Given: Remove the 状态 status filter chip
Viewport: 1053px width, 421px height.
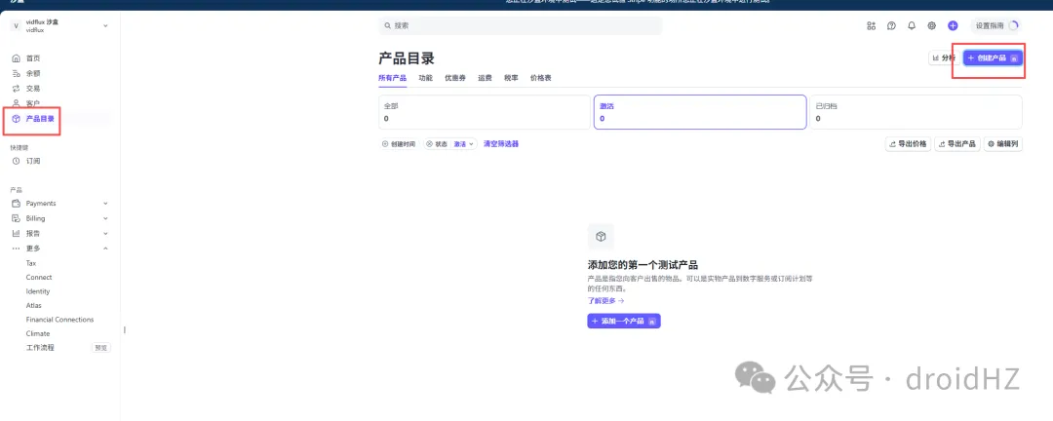Looking at the screenshot, I should [430, 144].
